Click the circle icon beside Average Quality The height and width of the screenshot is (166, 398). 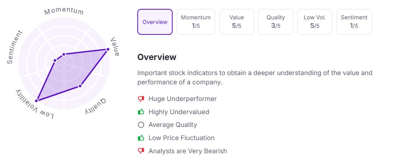pos(141,125)
